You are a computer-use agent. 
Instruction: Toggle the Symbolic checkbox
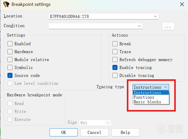tap(10, 67)
